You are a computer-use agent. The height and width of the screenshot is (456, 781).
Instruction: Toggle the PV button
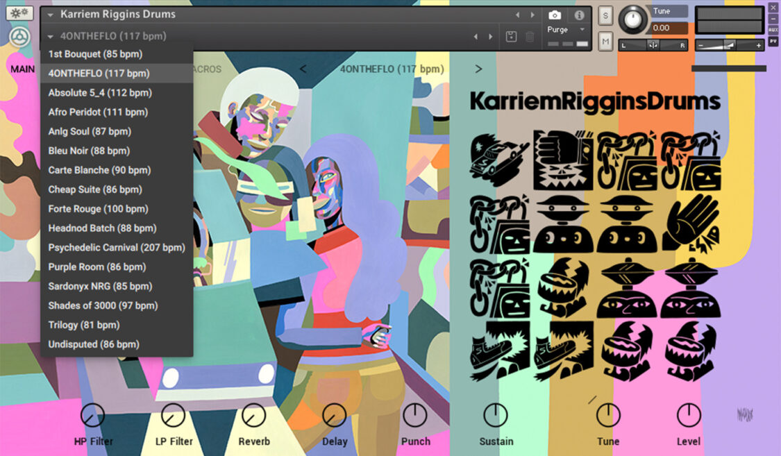click(773, 42)
